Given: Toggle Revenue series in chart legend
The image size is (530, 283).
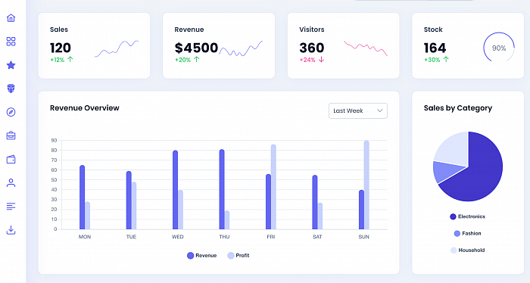Looking at the screenshot, I should point(202,256).
